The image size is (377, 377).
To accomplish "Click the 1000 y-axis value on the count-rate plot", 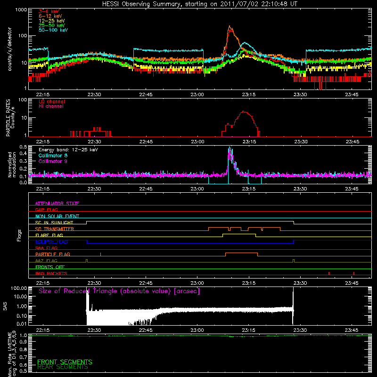I will (21, 10).
